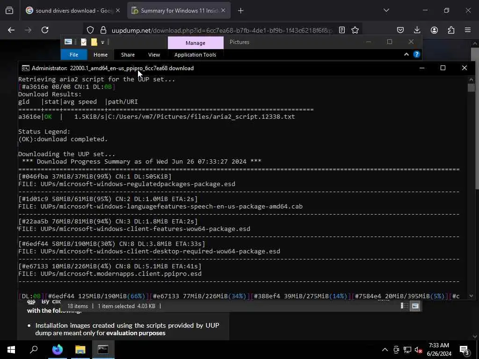This screenshot has width=479, height=359.
Task: List all tabs dropdown arrow
Action: (386, 10)
